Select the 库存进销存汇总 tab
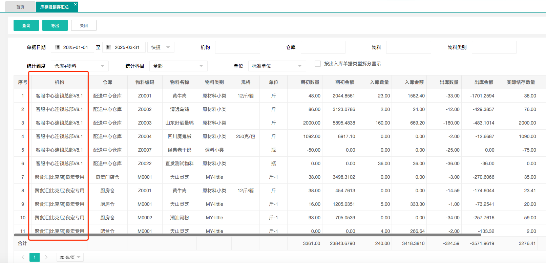 [54, 7]
